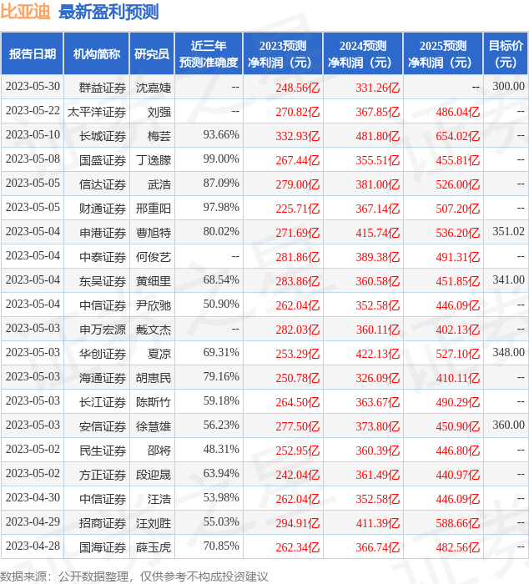Click researcher name 黄细里
Screen dimensions: 529x584
154,281
